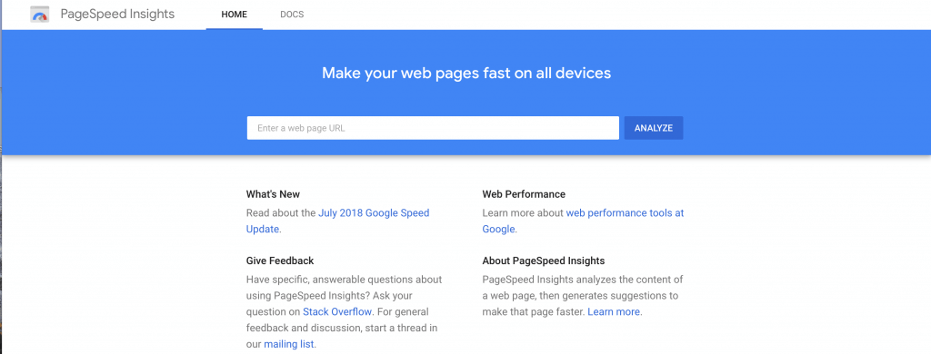Image resolution: width=931 pixels, height=354 pixels.
Task: Open the July 2018 Google Speed Update link
Action: coord(338,221)
